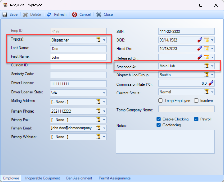Click the Close toolbar button label
This screenshot has width=224, height=182.
pos(108,15)
